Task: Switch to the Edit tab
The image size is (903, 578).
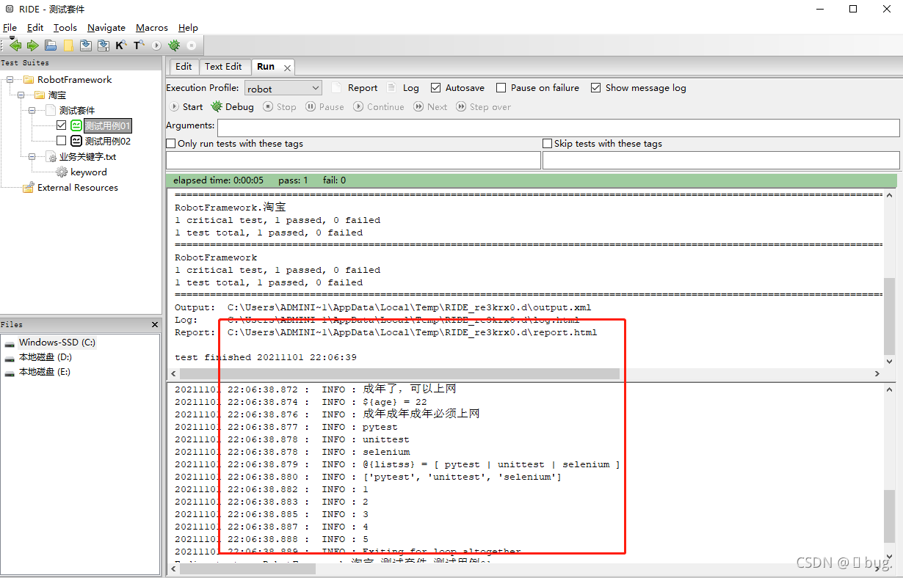Action: [x=184, y=66]
